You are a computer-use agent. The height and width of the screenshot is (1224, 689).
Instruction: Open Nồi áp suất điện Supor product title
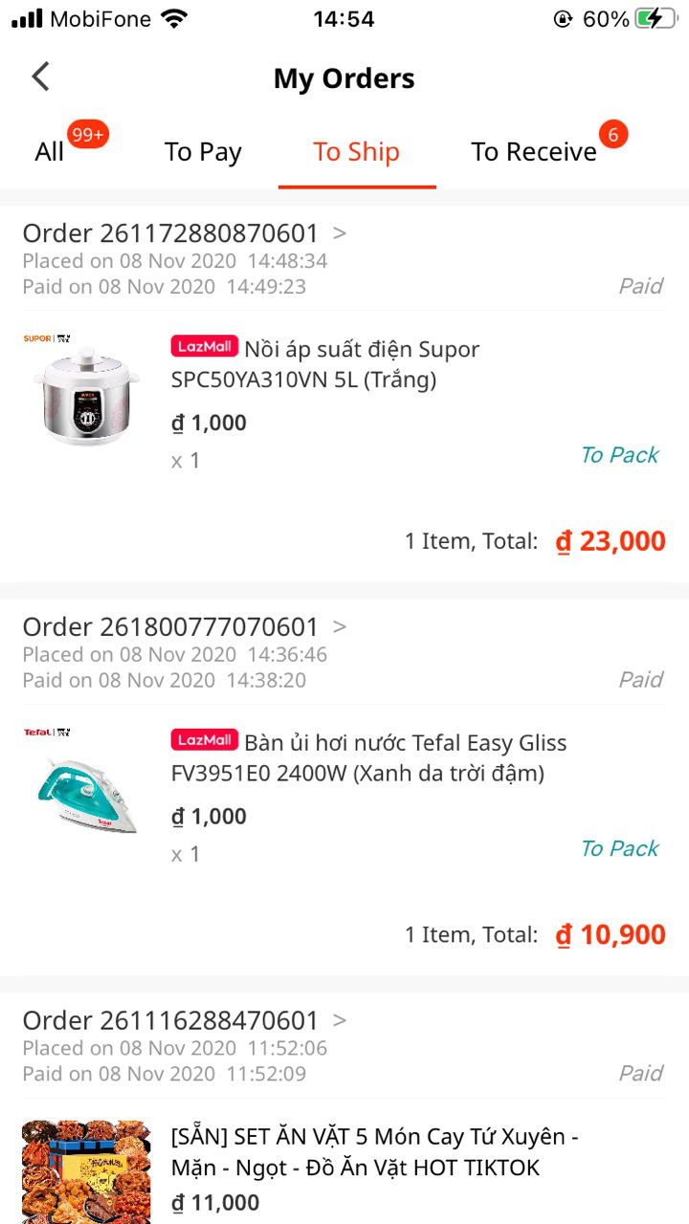point(326,364)
